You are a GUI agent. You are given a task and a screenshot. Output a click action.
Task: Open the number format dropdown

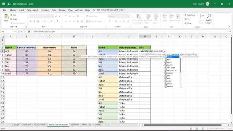(x=129, y=16)
